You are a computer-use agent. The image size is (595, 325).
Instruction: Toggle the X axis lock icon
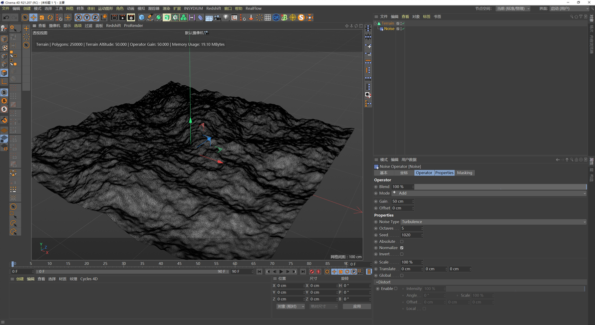click(x=78, y=17)
